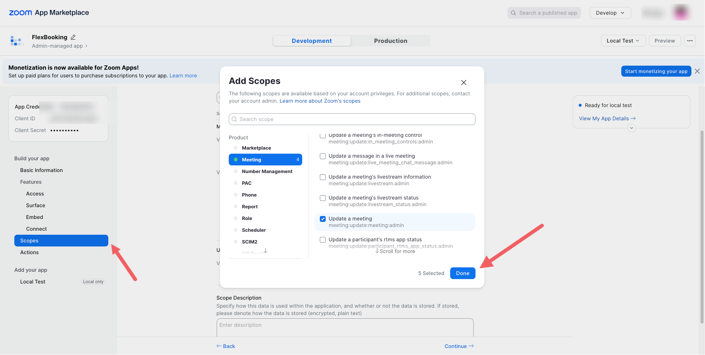This screenshot has height=355, width=705.
Task: Open the Local Test dropdown button
Action: point(623,41)
